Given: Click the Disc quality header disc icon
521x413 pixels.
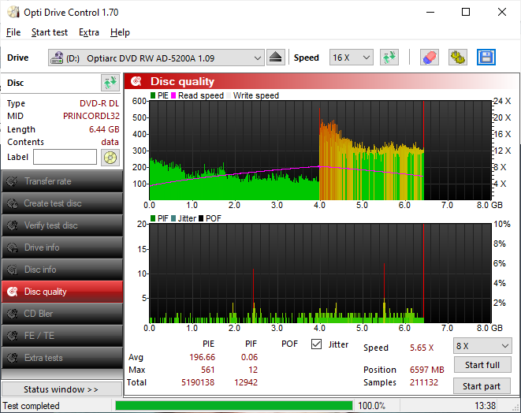Looking at the screenshot, I should coord(136,81).
